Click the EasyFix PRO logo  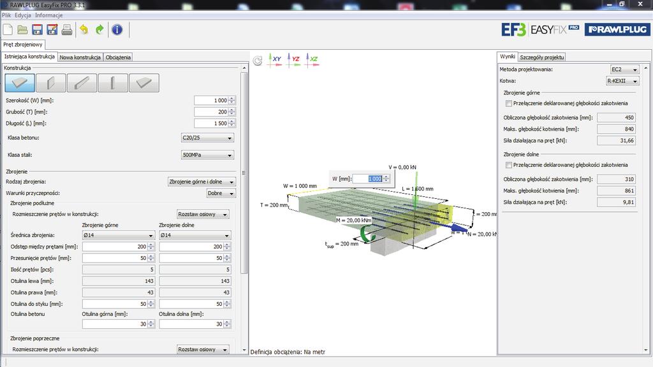click(540, 29)
